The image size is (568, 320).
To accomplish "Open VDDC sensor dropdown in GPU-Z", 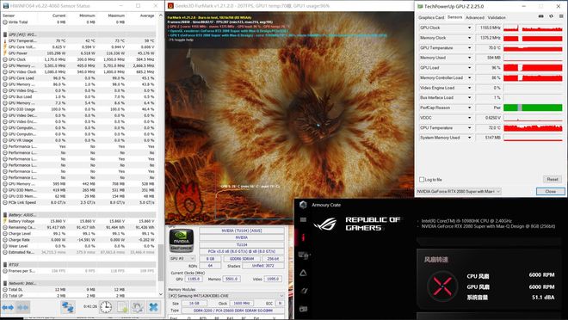I will pos(469,118).
